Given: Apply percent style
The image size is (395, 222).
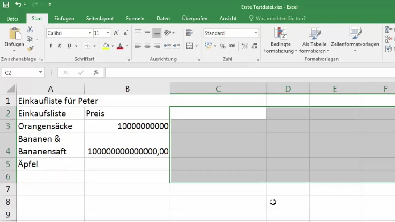Looking at the screenshot, I should (x=223, y=46).
